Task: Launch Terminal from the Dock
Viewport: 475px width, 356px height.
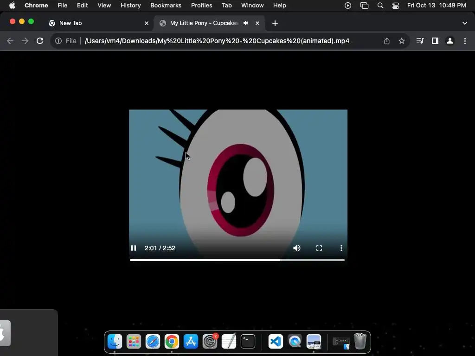Action: tap(248, 342)
